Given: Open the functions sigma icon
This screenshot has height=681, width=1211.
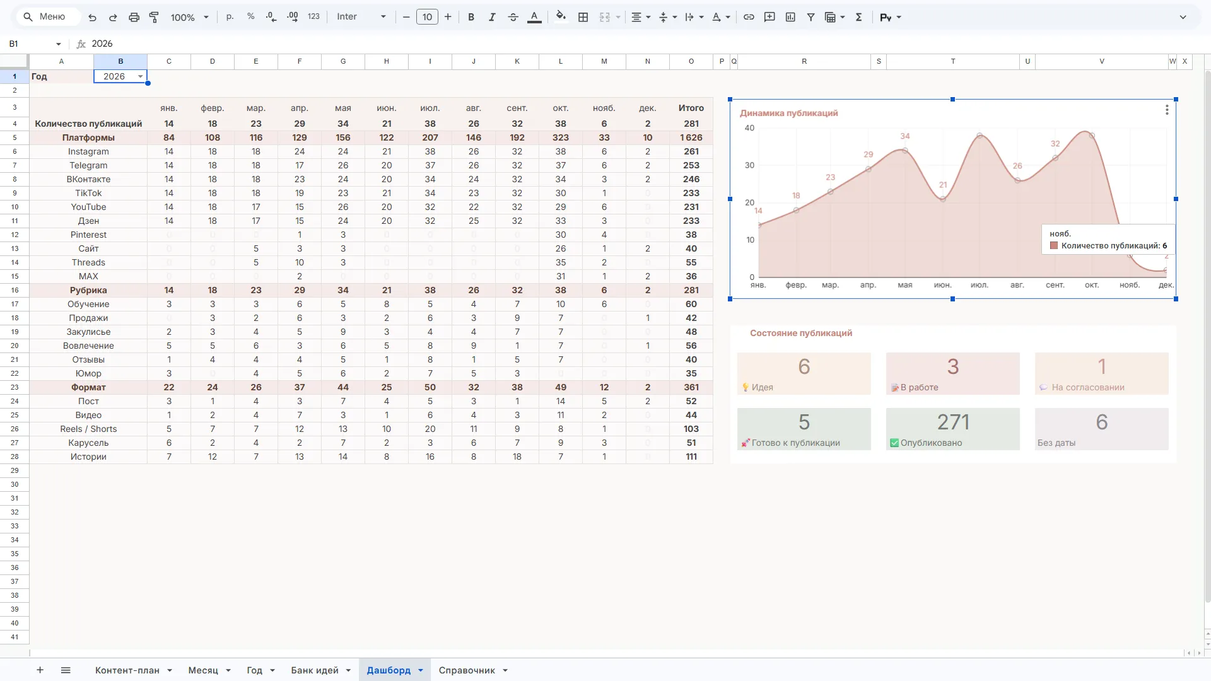Looking at the screenshot, I should 858,17.
